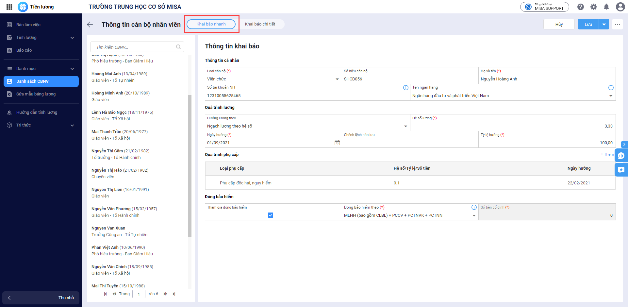Click the Số tài khoản NH field
Screen dimensions: 628x307
tap(307, 92)
